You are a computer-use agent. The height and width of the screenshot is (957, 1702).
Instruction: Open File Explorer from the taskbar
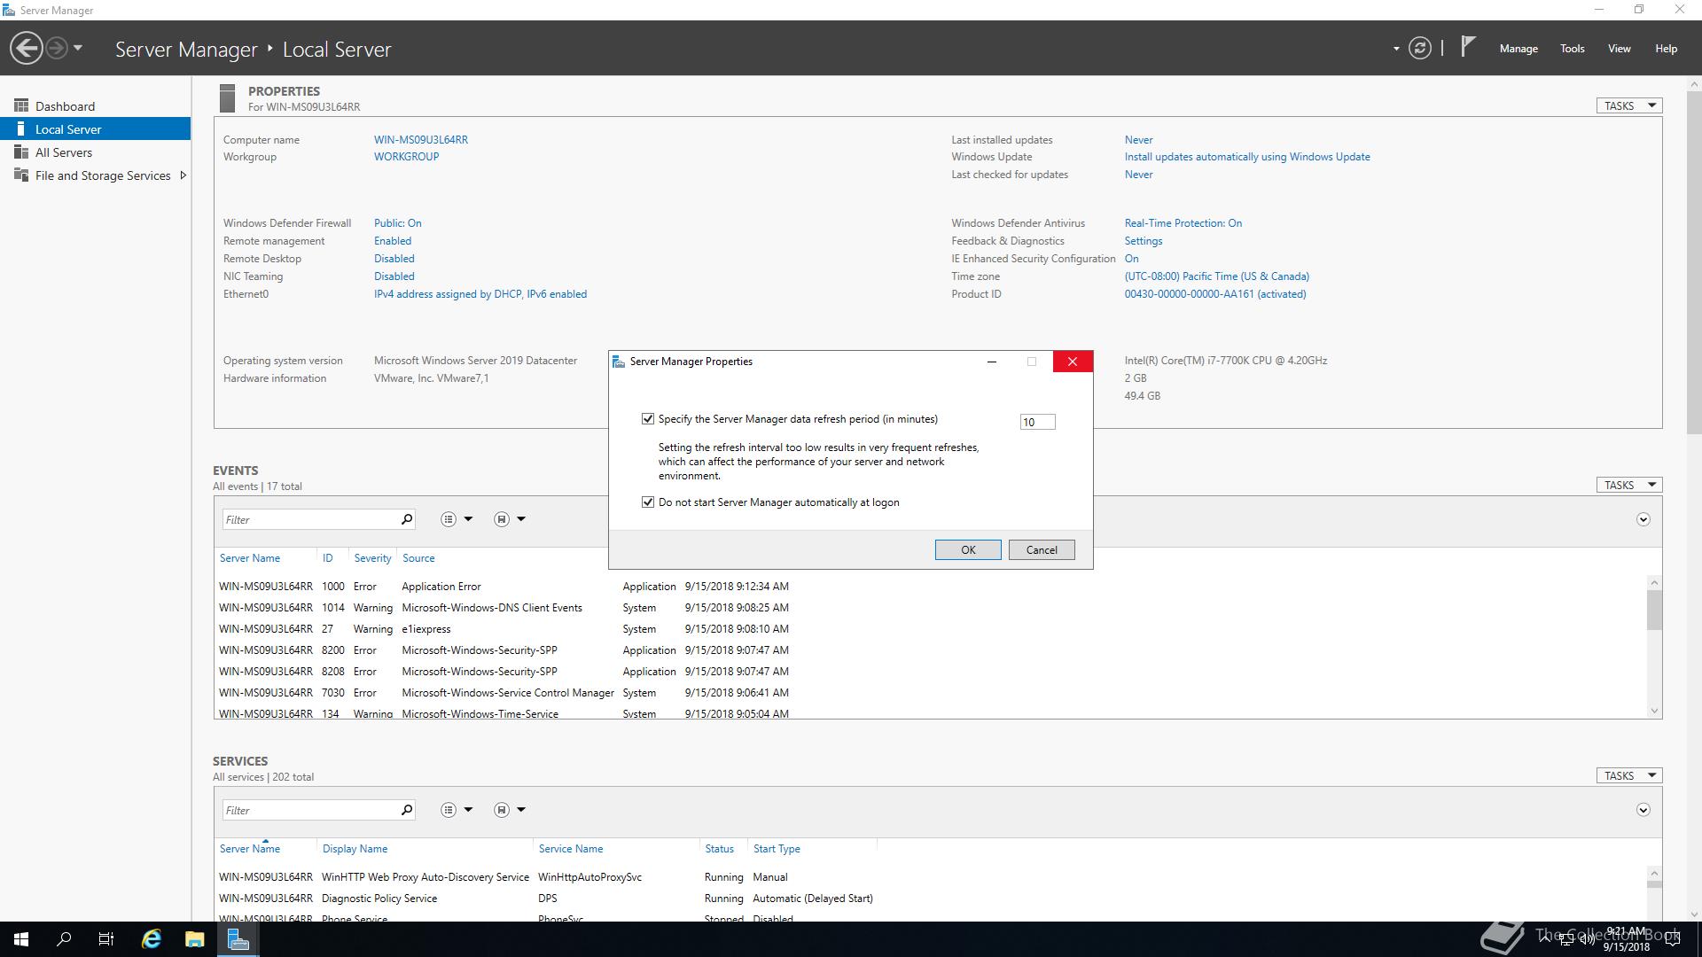point(195,939)
